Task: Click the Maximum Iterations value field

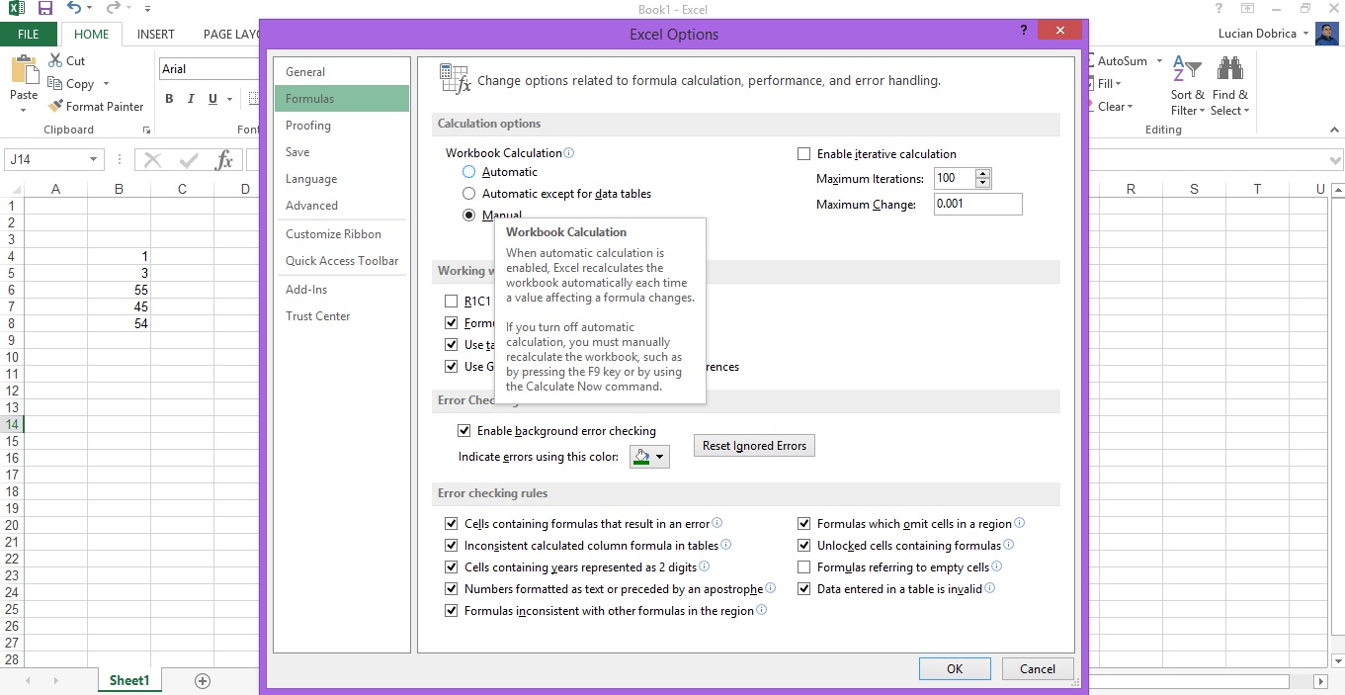Action: coord(954,179)
